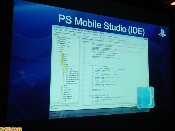Click the step into debug icon
Image resolution: width=175 pixels, height=131 pixels.
[122, 40]
